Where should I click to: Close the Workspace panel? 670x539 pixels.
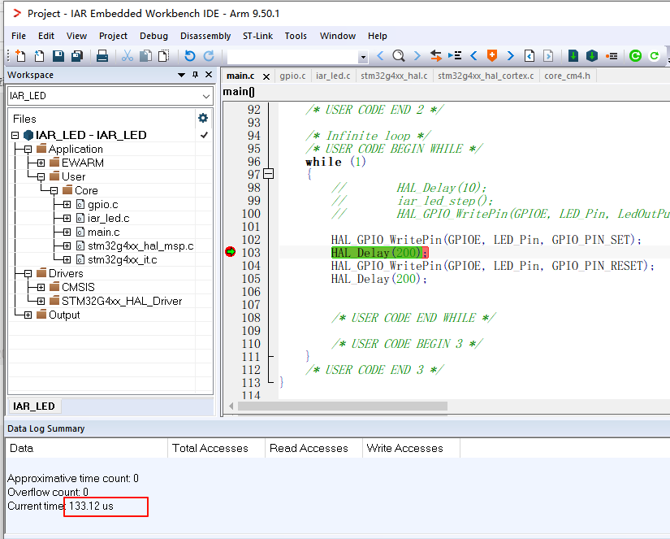[209, 75]
